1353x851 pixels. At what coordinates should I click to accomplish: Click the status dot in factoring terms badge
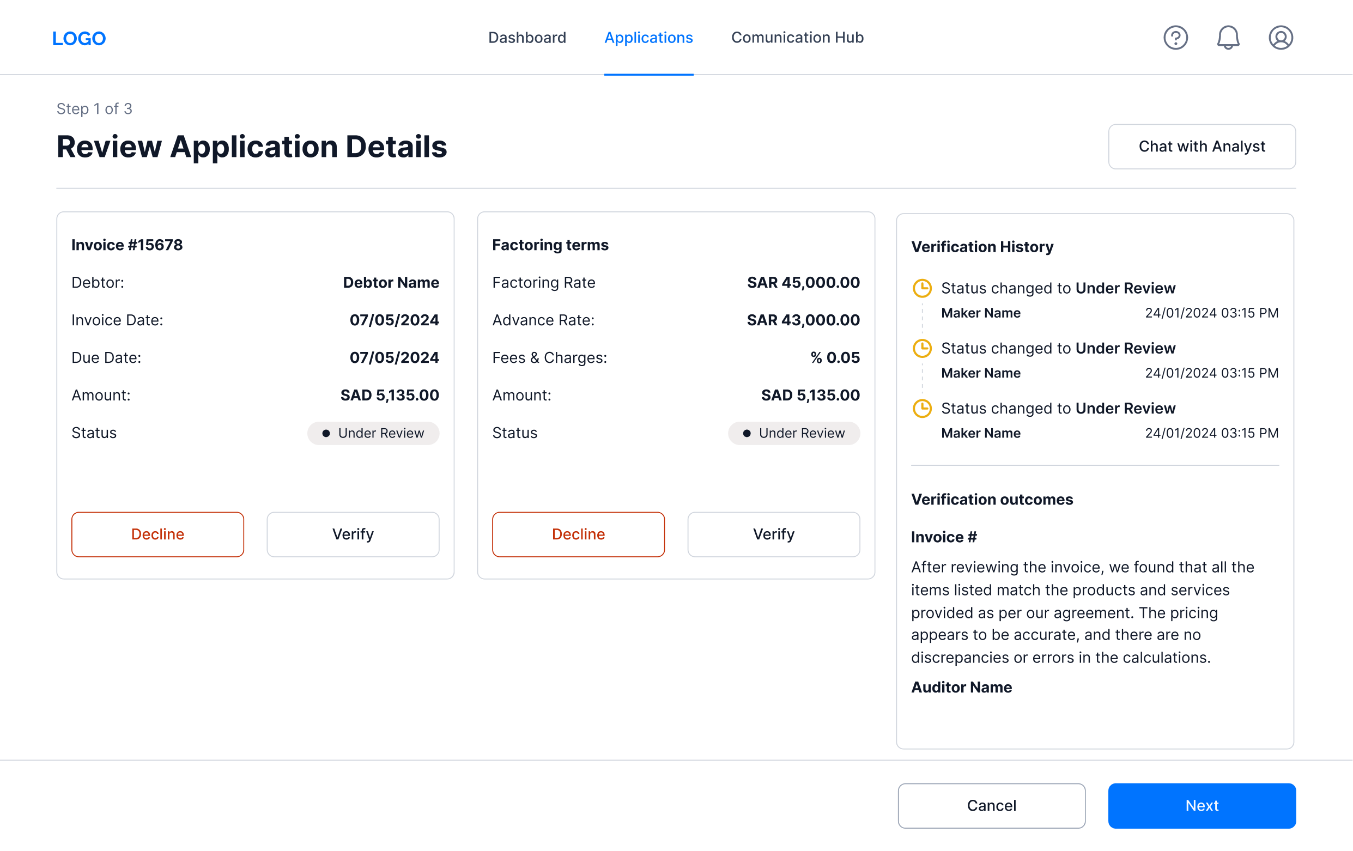pos(746,433)
